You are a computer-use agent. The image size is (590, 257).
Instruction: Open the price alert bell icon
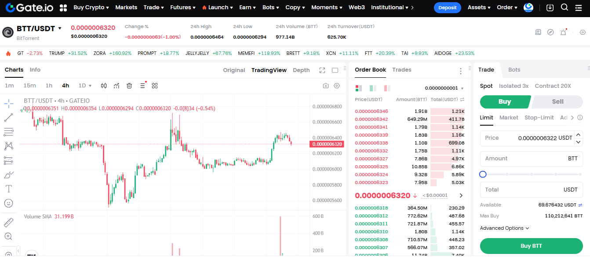tap(563, 32)
